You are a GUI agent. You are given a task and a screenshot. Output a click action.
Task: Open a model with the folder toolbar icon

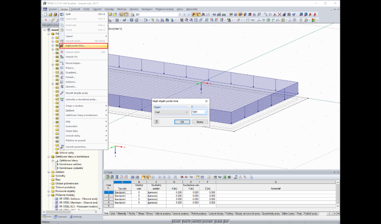tap(50, 14)
